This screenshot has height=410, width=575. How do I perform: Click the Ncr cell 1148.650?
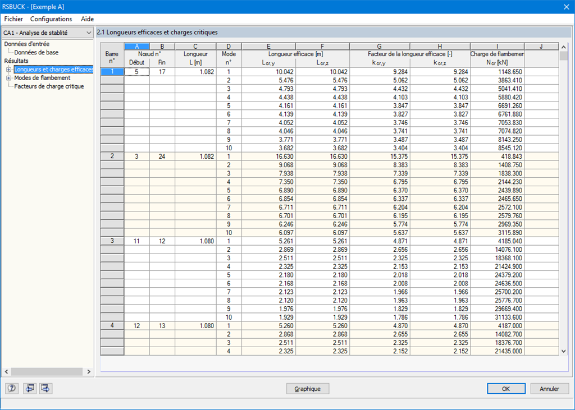click(x=498, y=72)
